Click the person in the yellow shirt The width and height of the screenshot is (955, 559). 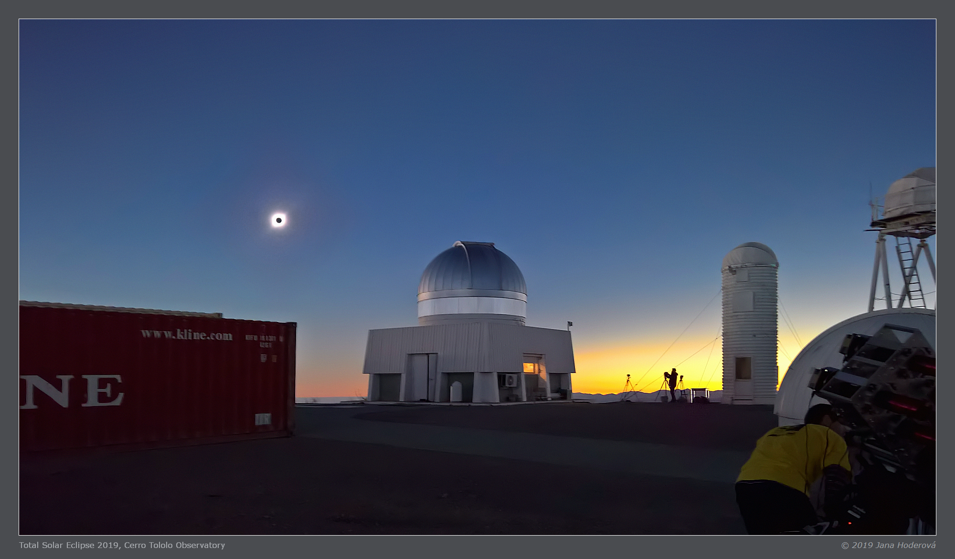click(x=793, y=459)
